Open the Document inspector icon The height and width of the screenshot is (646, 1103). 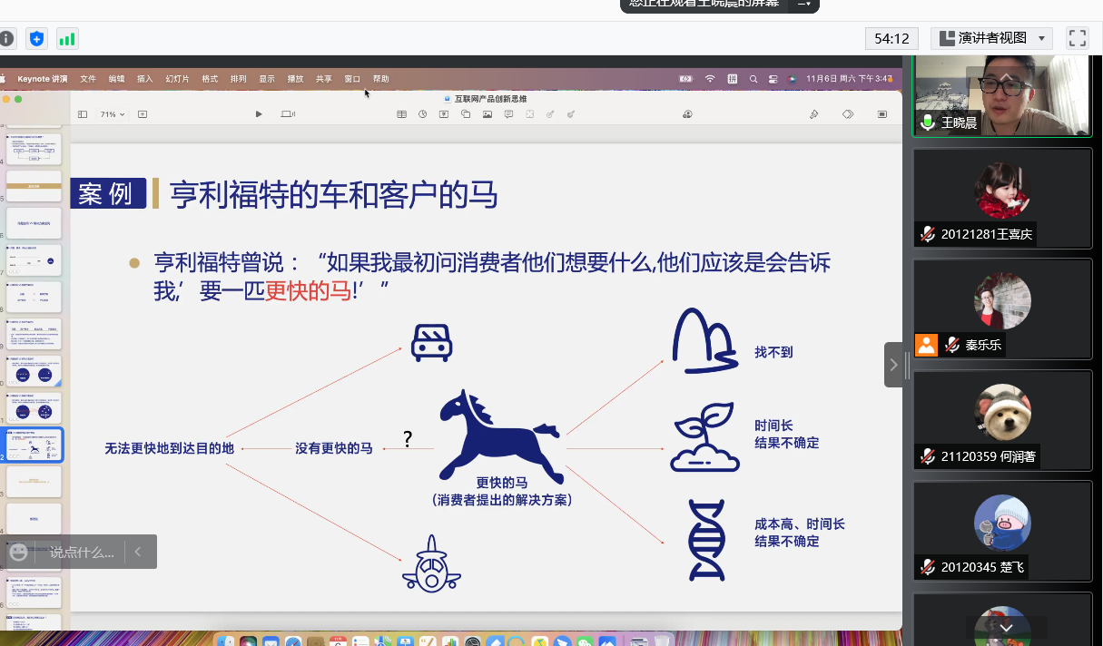click(x=881, y=114)
